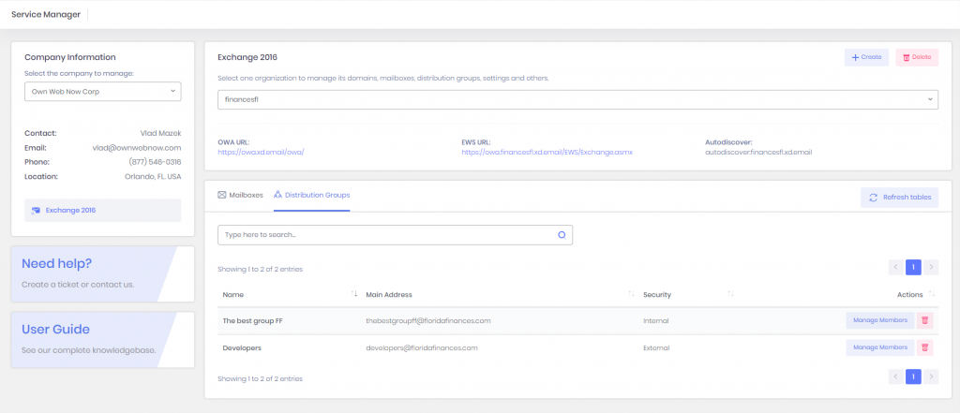The height and width of the screenshot is (413, 960).
Task: Click trash icon for Developers group
Action: (925, 347)
